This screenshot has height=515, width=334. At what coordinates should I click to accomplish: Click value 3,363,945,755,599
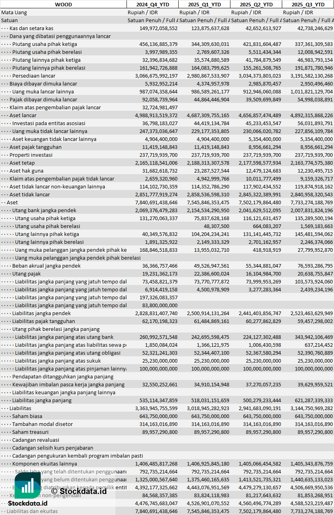click(x=157, y=408)
